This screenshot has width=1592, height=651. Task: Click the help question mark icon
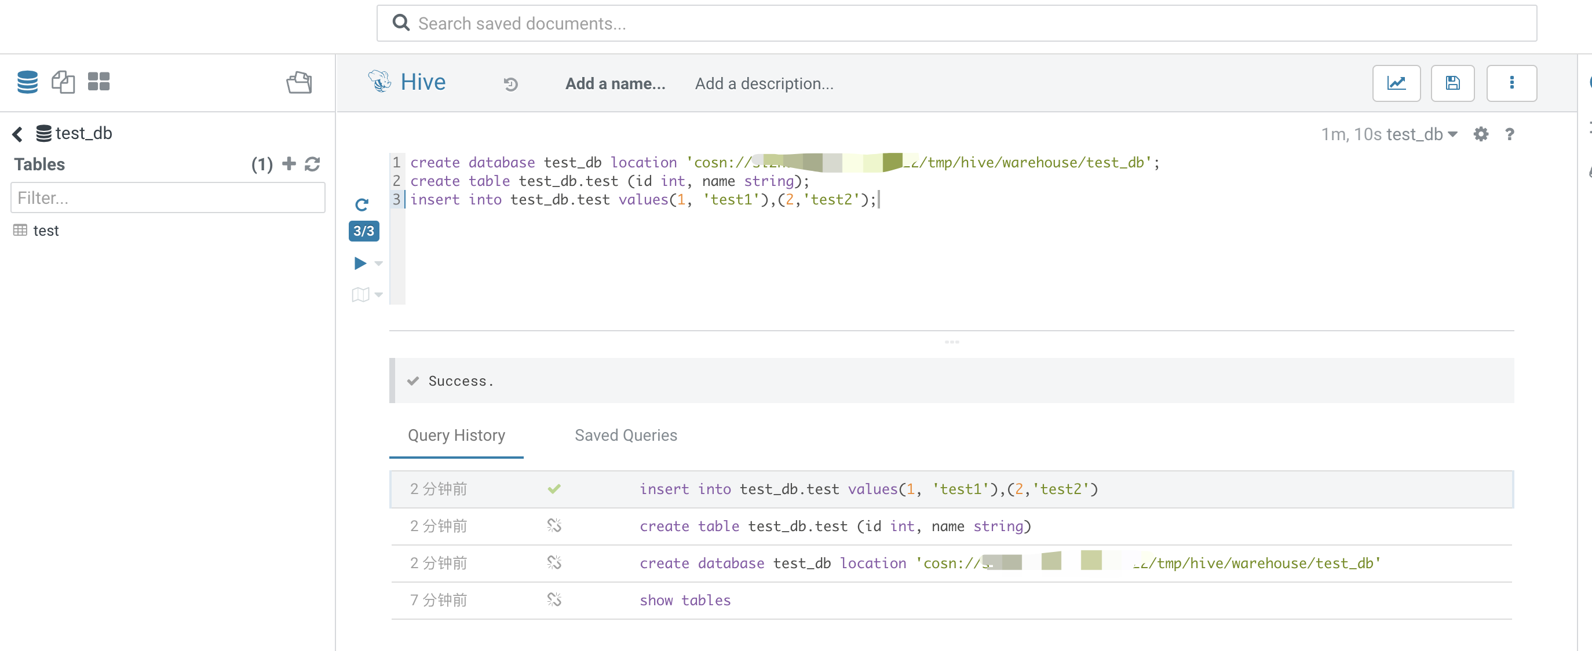(x=1509, y=134)
